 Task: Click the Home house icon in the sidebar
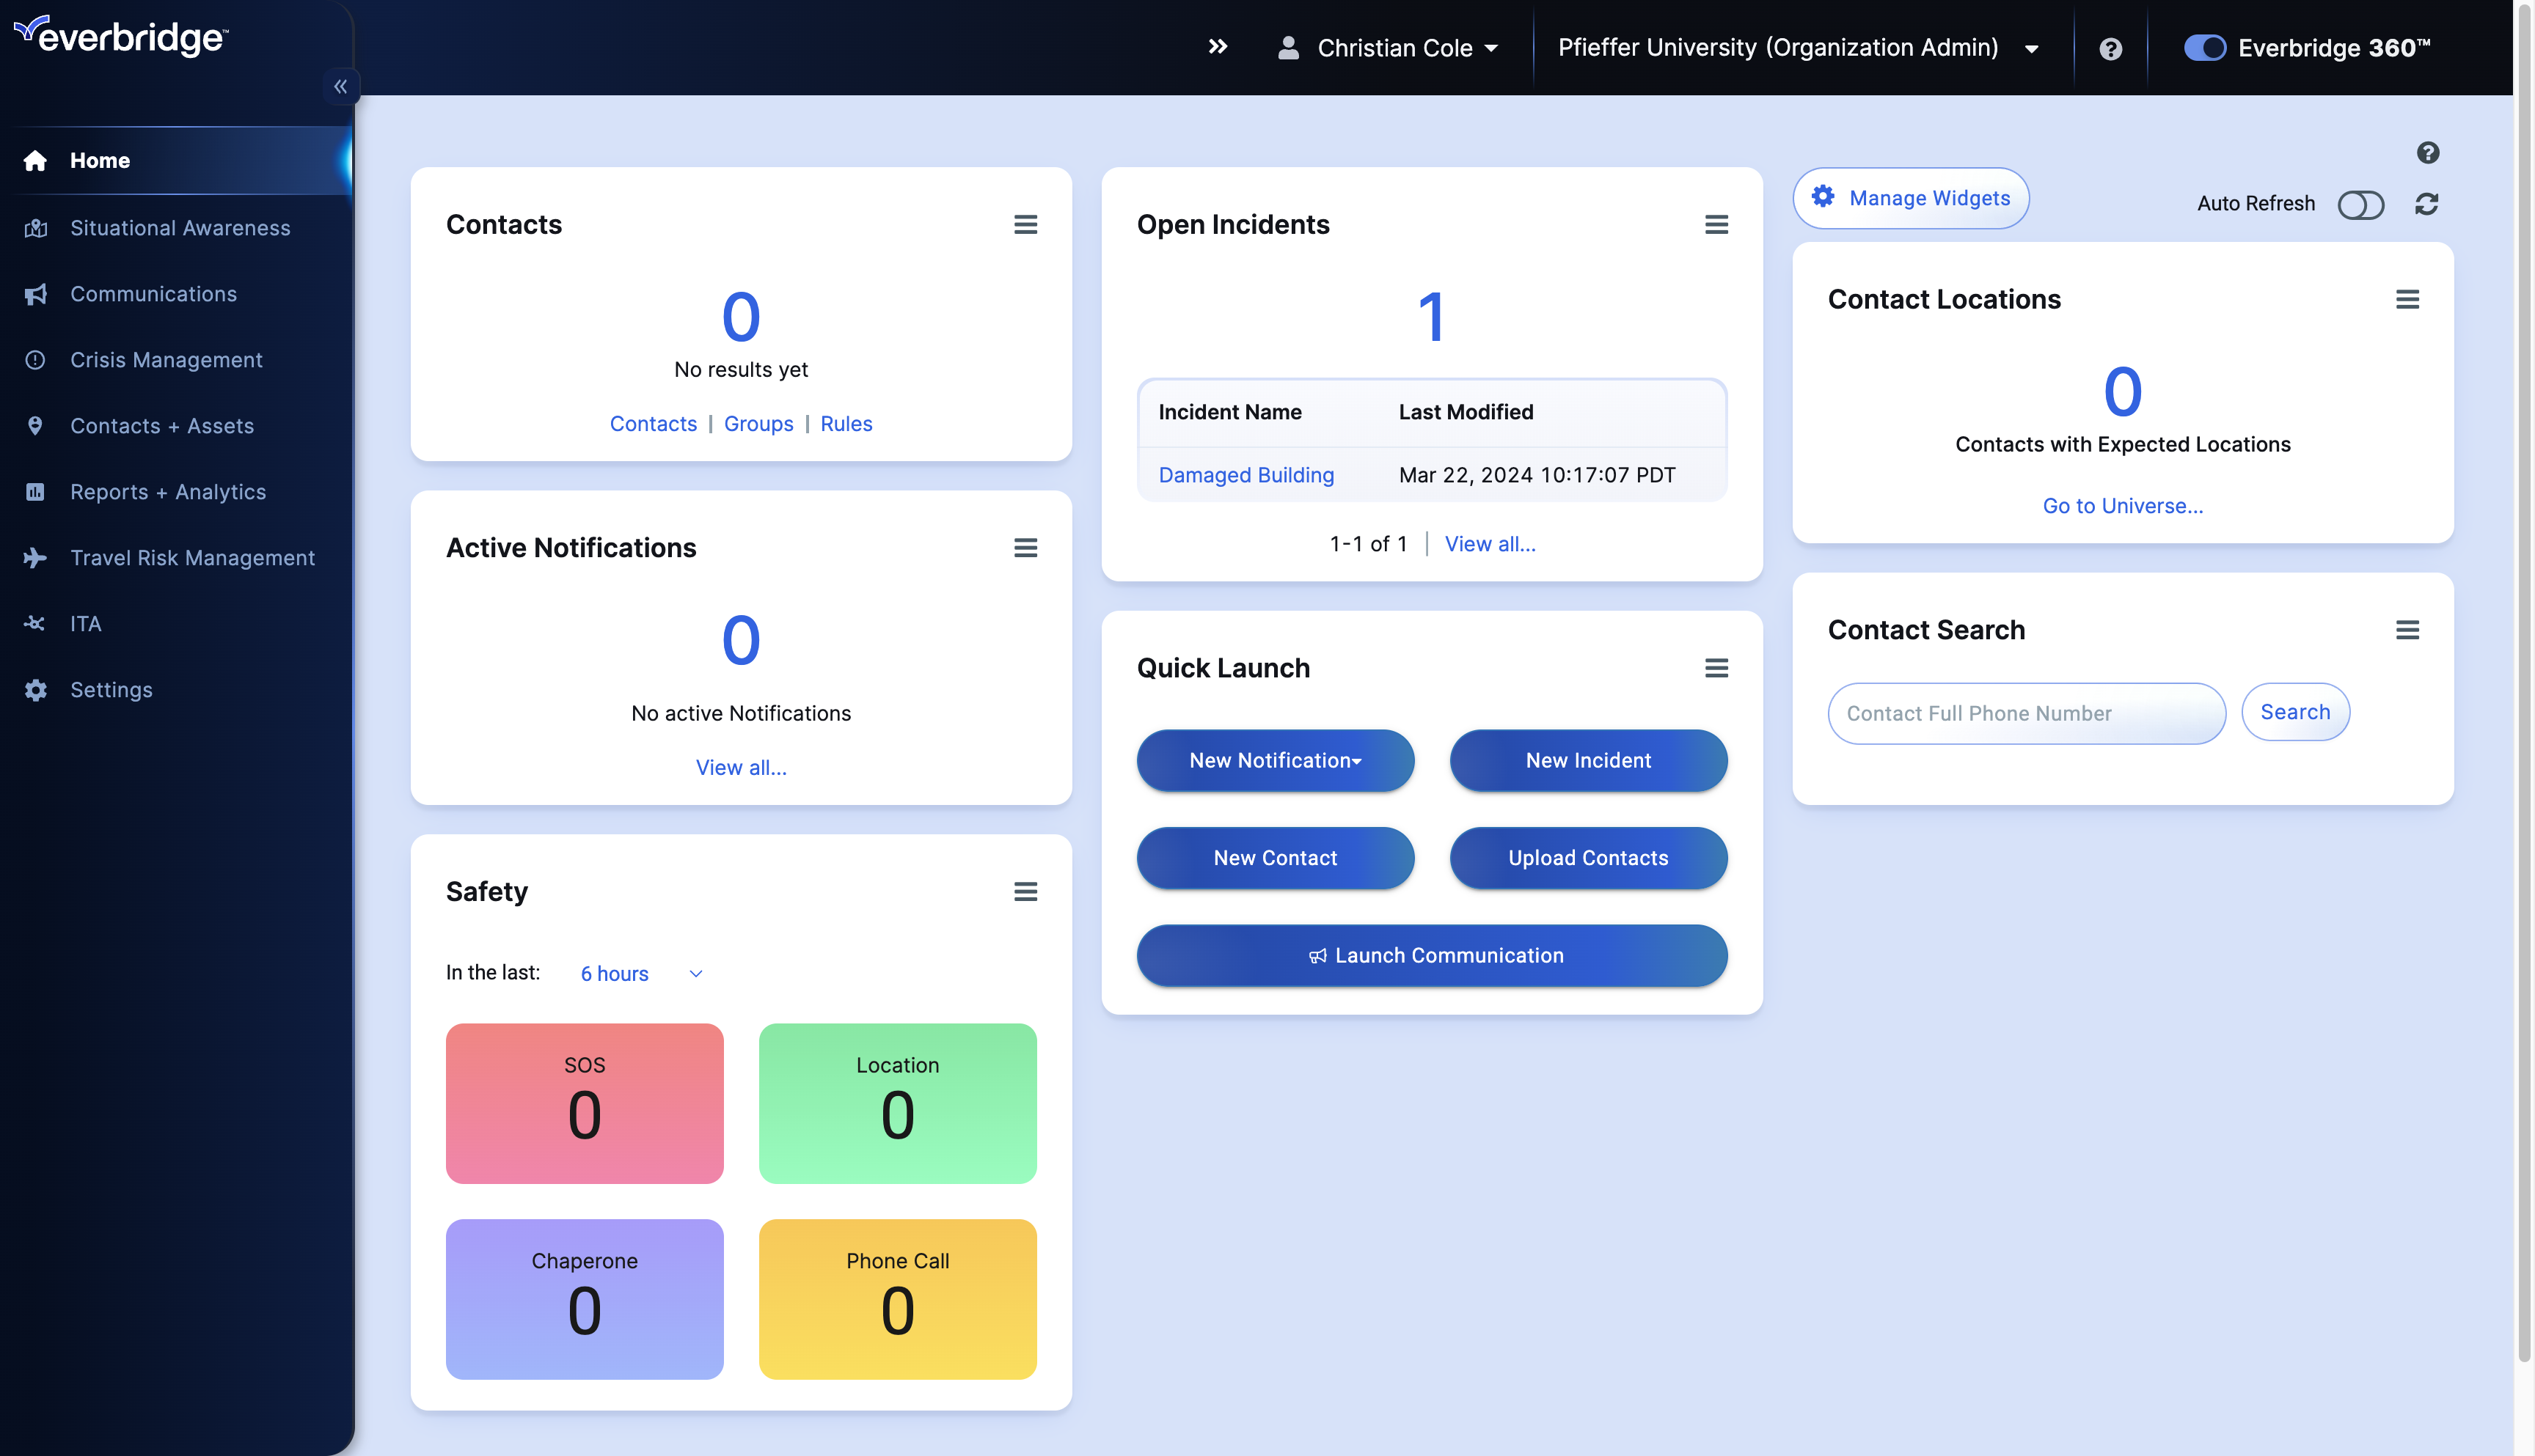36,161
